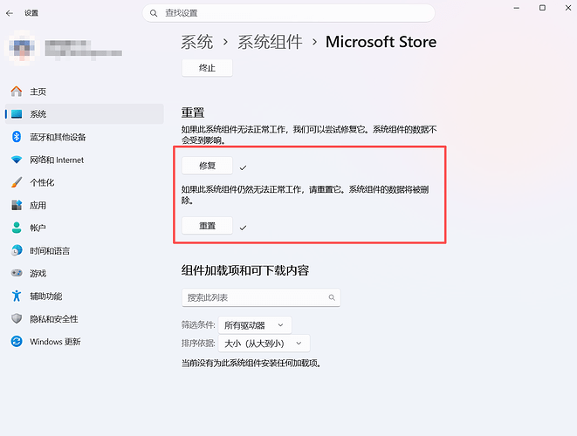577x436 pixels.
Task: Open the 排序依据 大小 dropdown
Action: click(x=264, y=344)
